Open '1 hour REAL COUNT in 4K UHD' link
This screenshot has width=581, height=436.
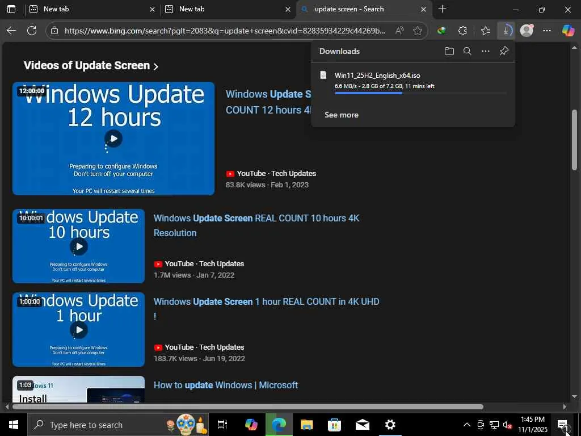(x=267, y=308)
